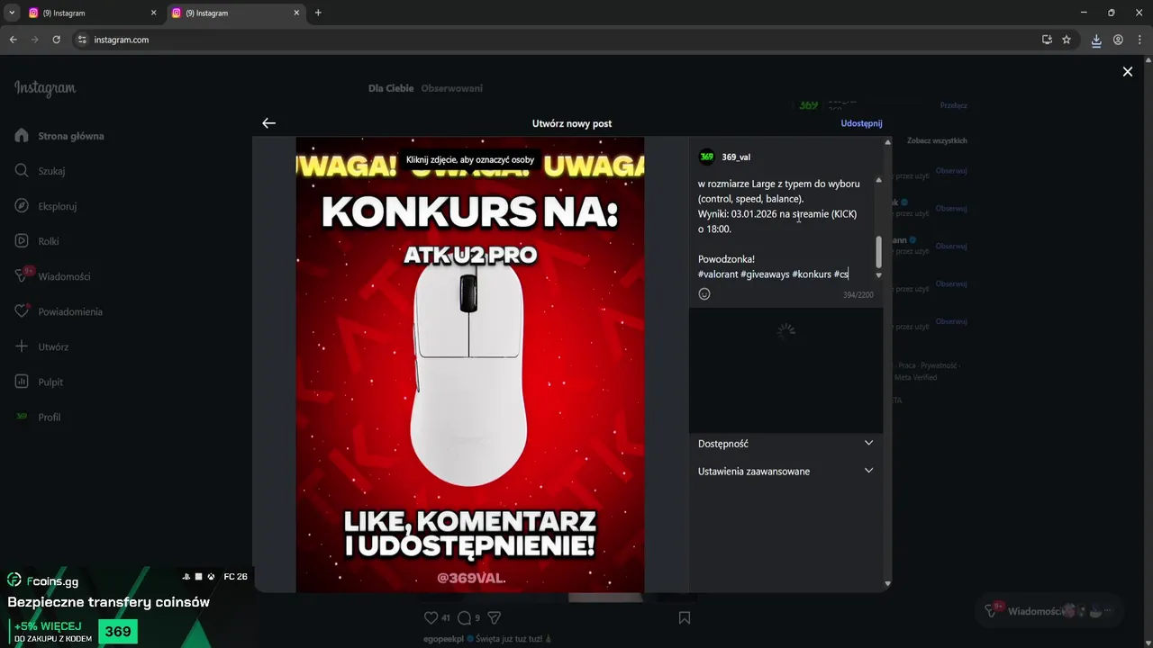Screen dimensions: 1153x648
Task: Click Przełącz account switch link
Action: (x=954, y=105)
